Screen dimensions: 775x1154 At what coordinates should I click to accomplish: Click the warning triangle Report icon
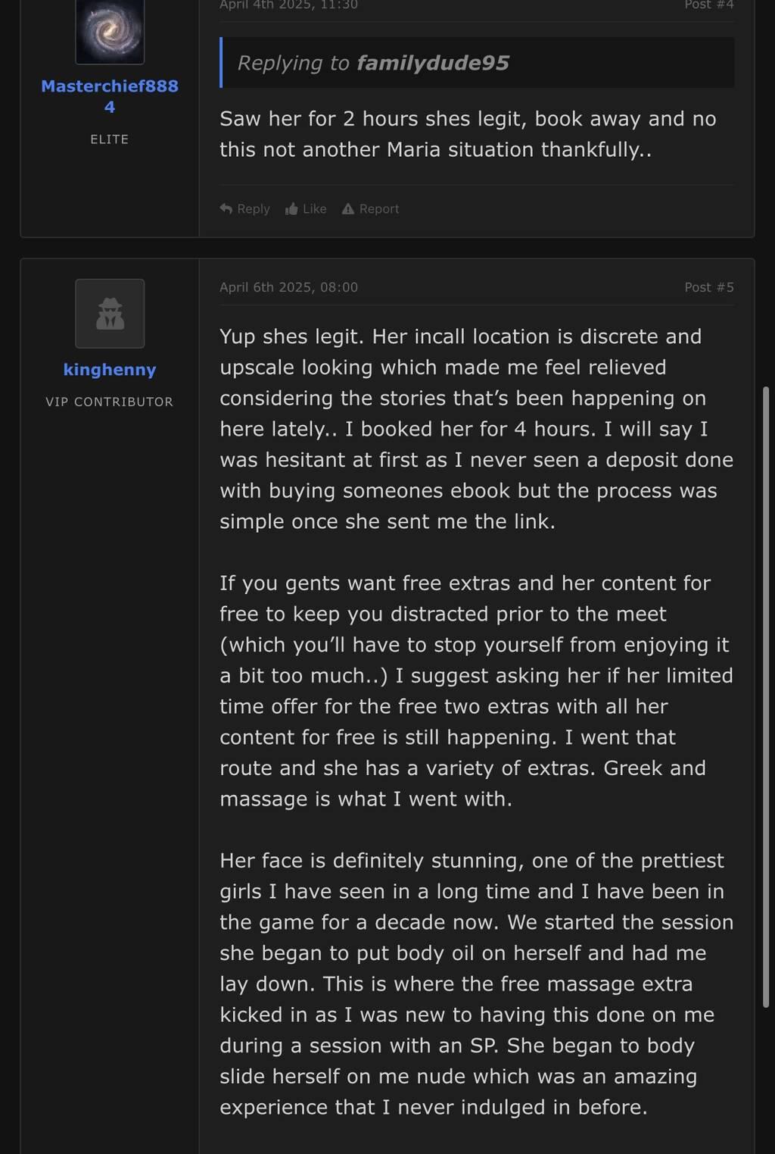coord(348,208)
